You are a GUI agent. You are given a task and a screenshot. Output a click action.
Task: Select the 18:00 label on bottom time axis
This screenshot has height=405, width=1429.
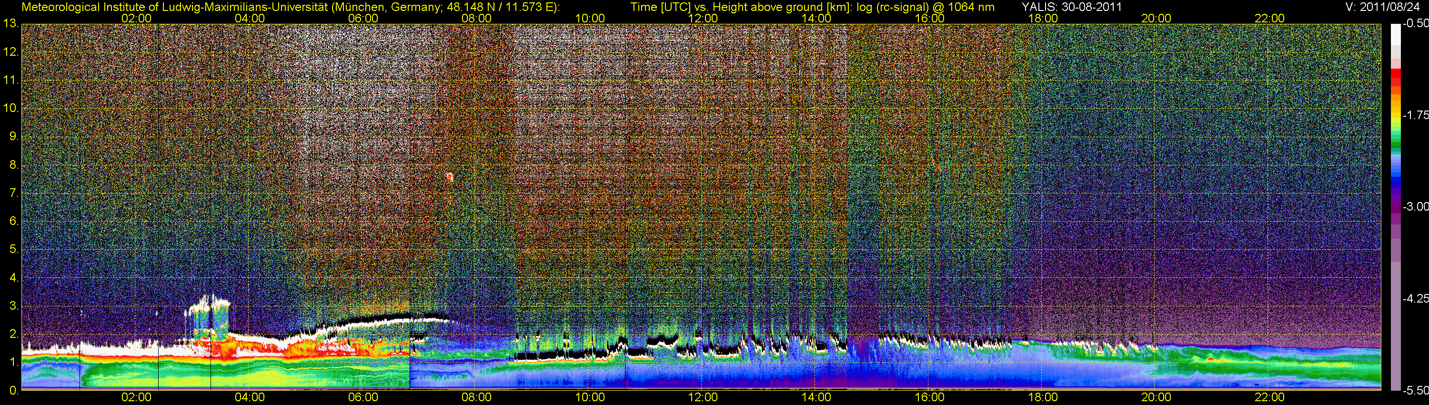coord(1043,397)
